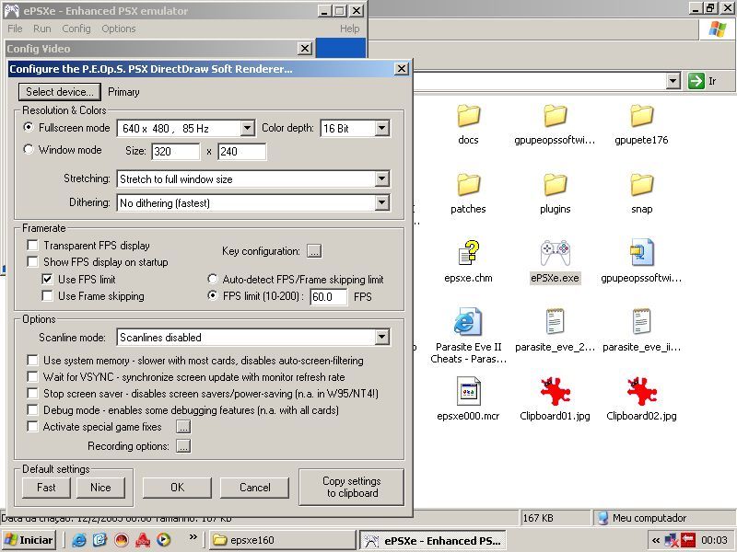Viewport: 737px width, 552px height.
Task: Open special game fixes ... button
Action: pos(183,427)
